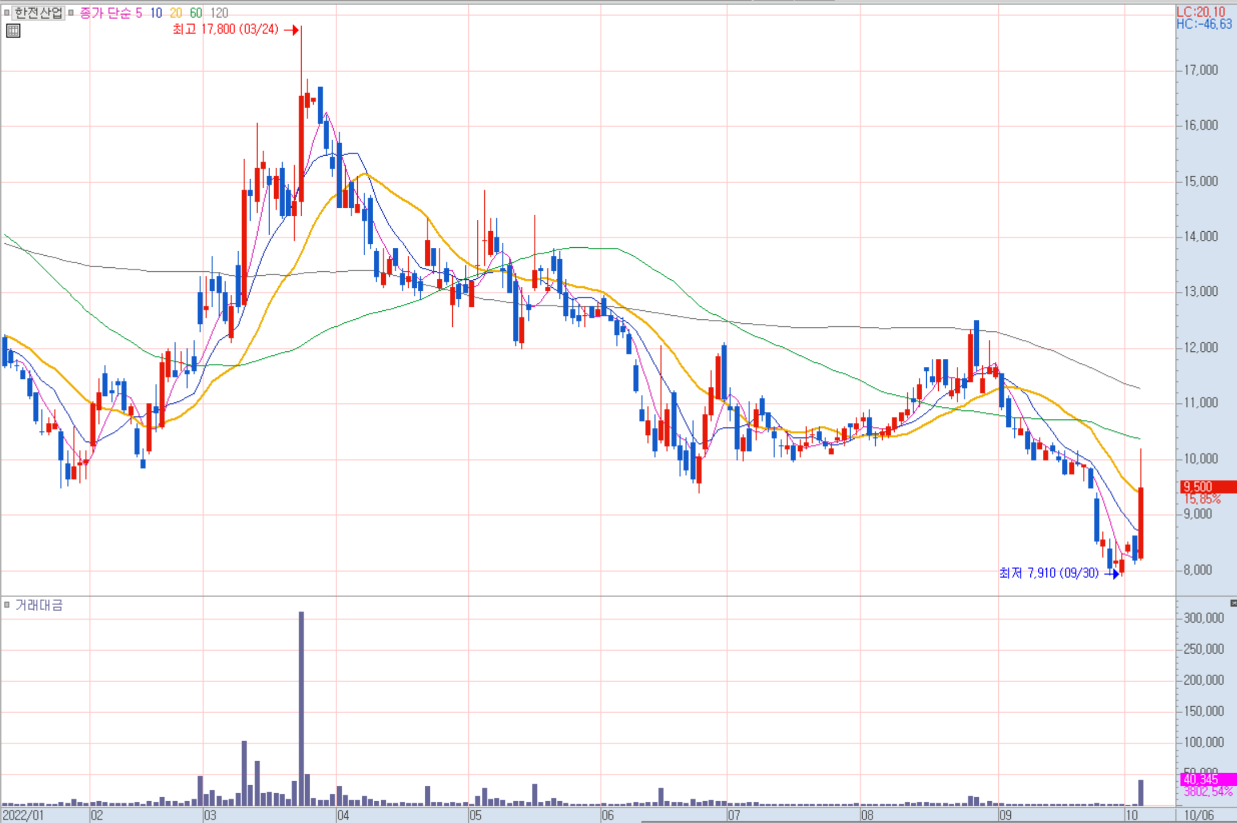Screen dimensions: 1237x823
Task: Click the tallest volume bar in March
Action: (x=301, y=709)
